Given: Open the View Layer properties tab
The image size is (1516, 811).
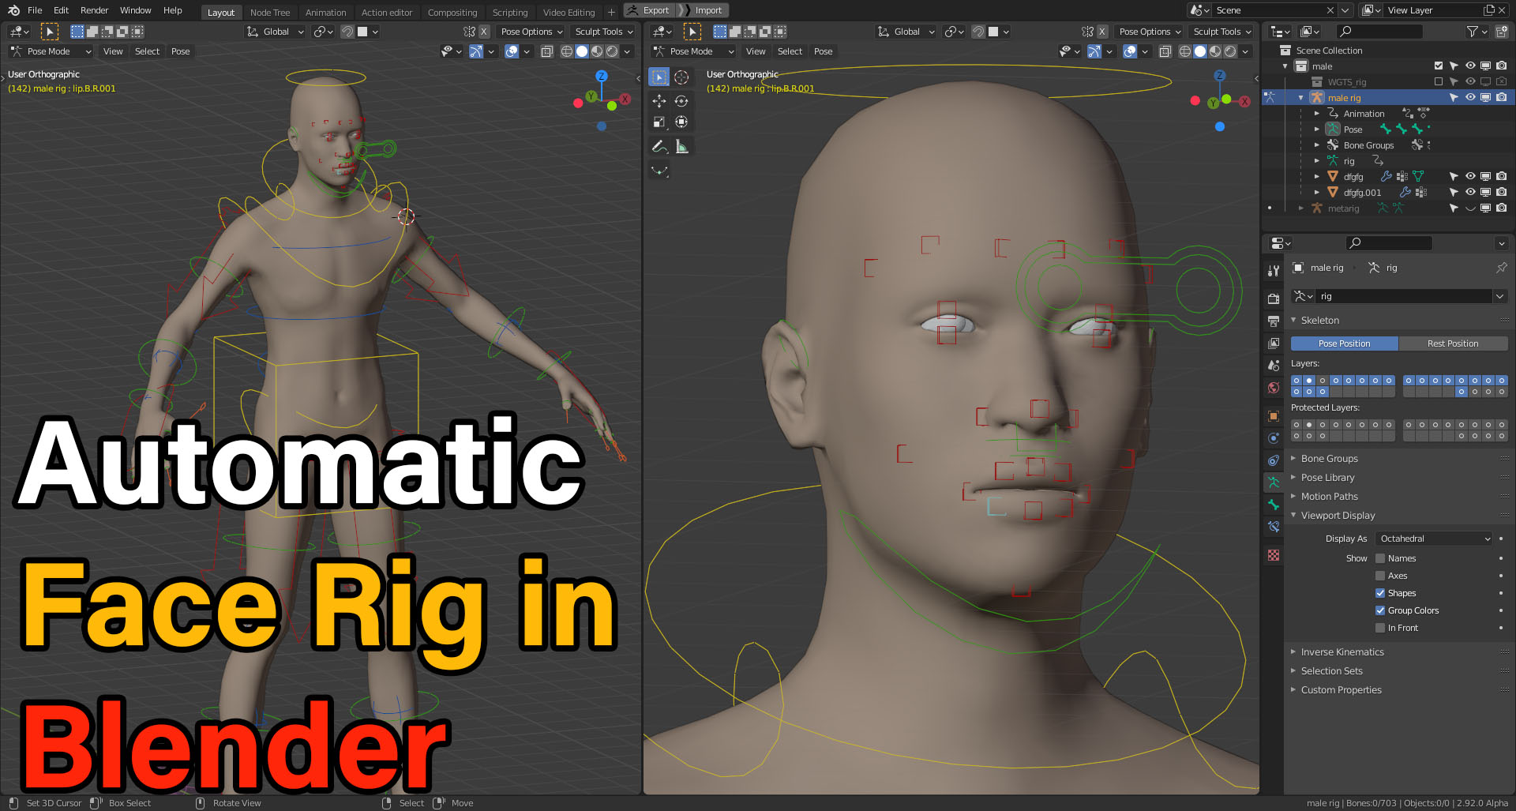Looking at the screenshot, I should point(1273,343).
